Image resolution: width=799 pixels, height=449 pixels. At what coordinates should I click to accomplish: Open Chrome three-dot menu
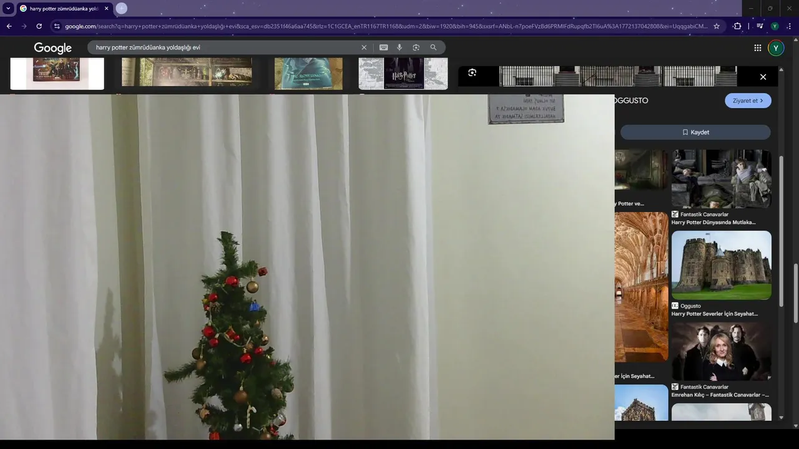[x=790, y=26]
